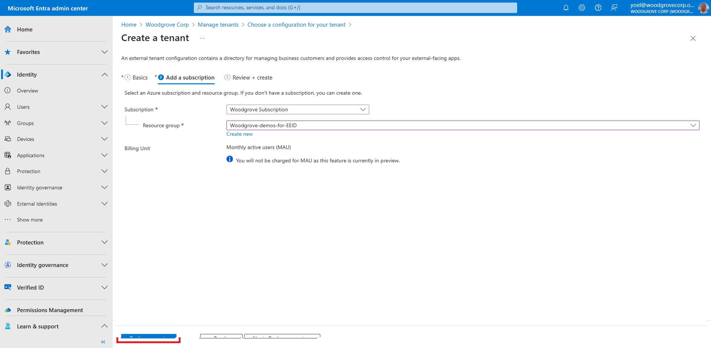Click the MAU preview info icon
Screen dimensions: 711x348
[230, 159]
